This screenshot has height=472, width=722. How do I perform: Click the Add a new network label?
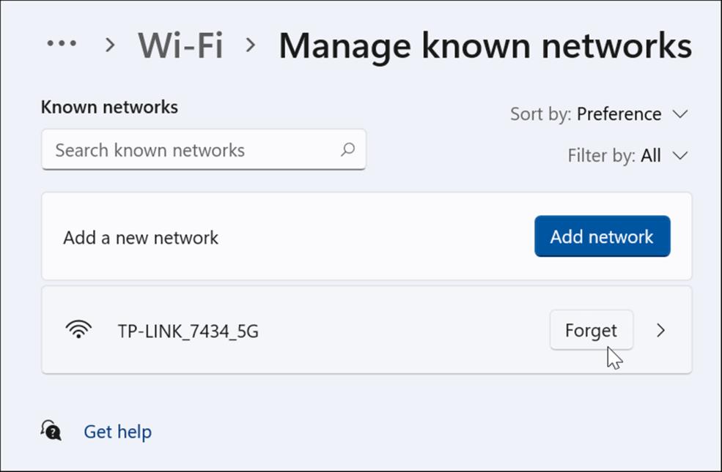point(141,238)
